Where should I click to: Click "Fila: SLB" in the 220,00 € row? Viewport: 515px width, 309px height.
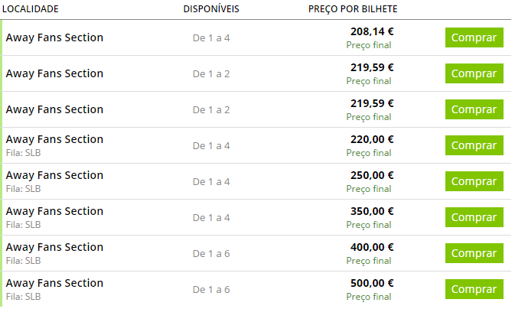pos(23,153)
